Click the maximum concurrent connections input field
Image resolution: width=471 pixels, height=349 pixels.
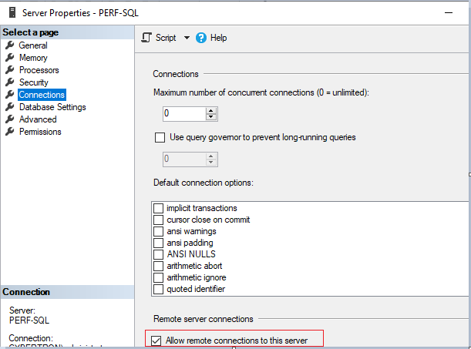pos(183,114)
